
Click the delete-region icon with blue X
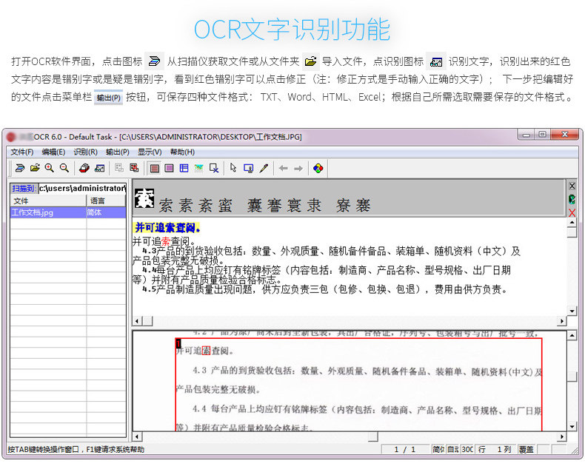pyautogui.click(x=214, y=169)
